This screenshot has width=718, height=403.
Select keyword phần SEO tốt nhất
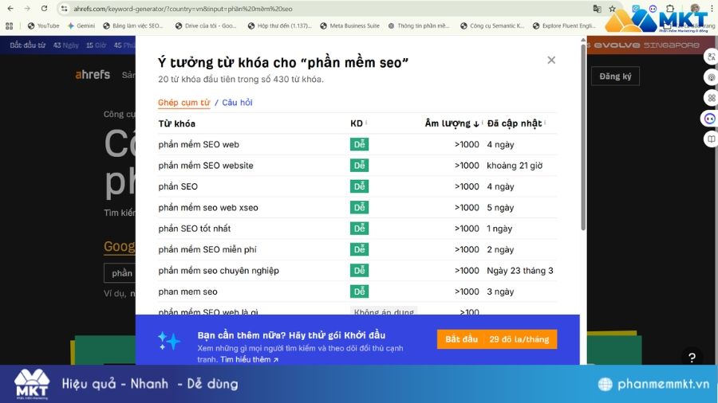click(195, 229)
